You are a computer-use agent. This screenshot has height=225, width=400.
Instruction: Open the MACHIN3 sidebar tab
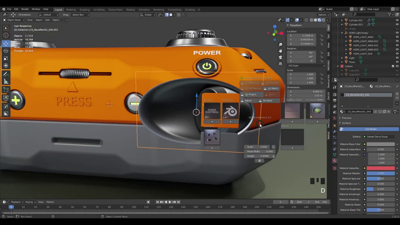coord(328,66)
